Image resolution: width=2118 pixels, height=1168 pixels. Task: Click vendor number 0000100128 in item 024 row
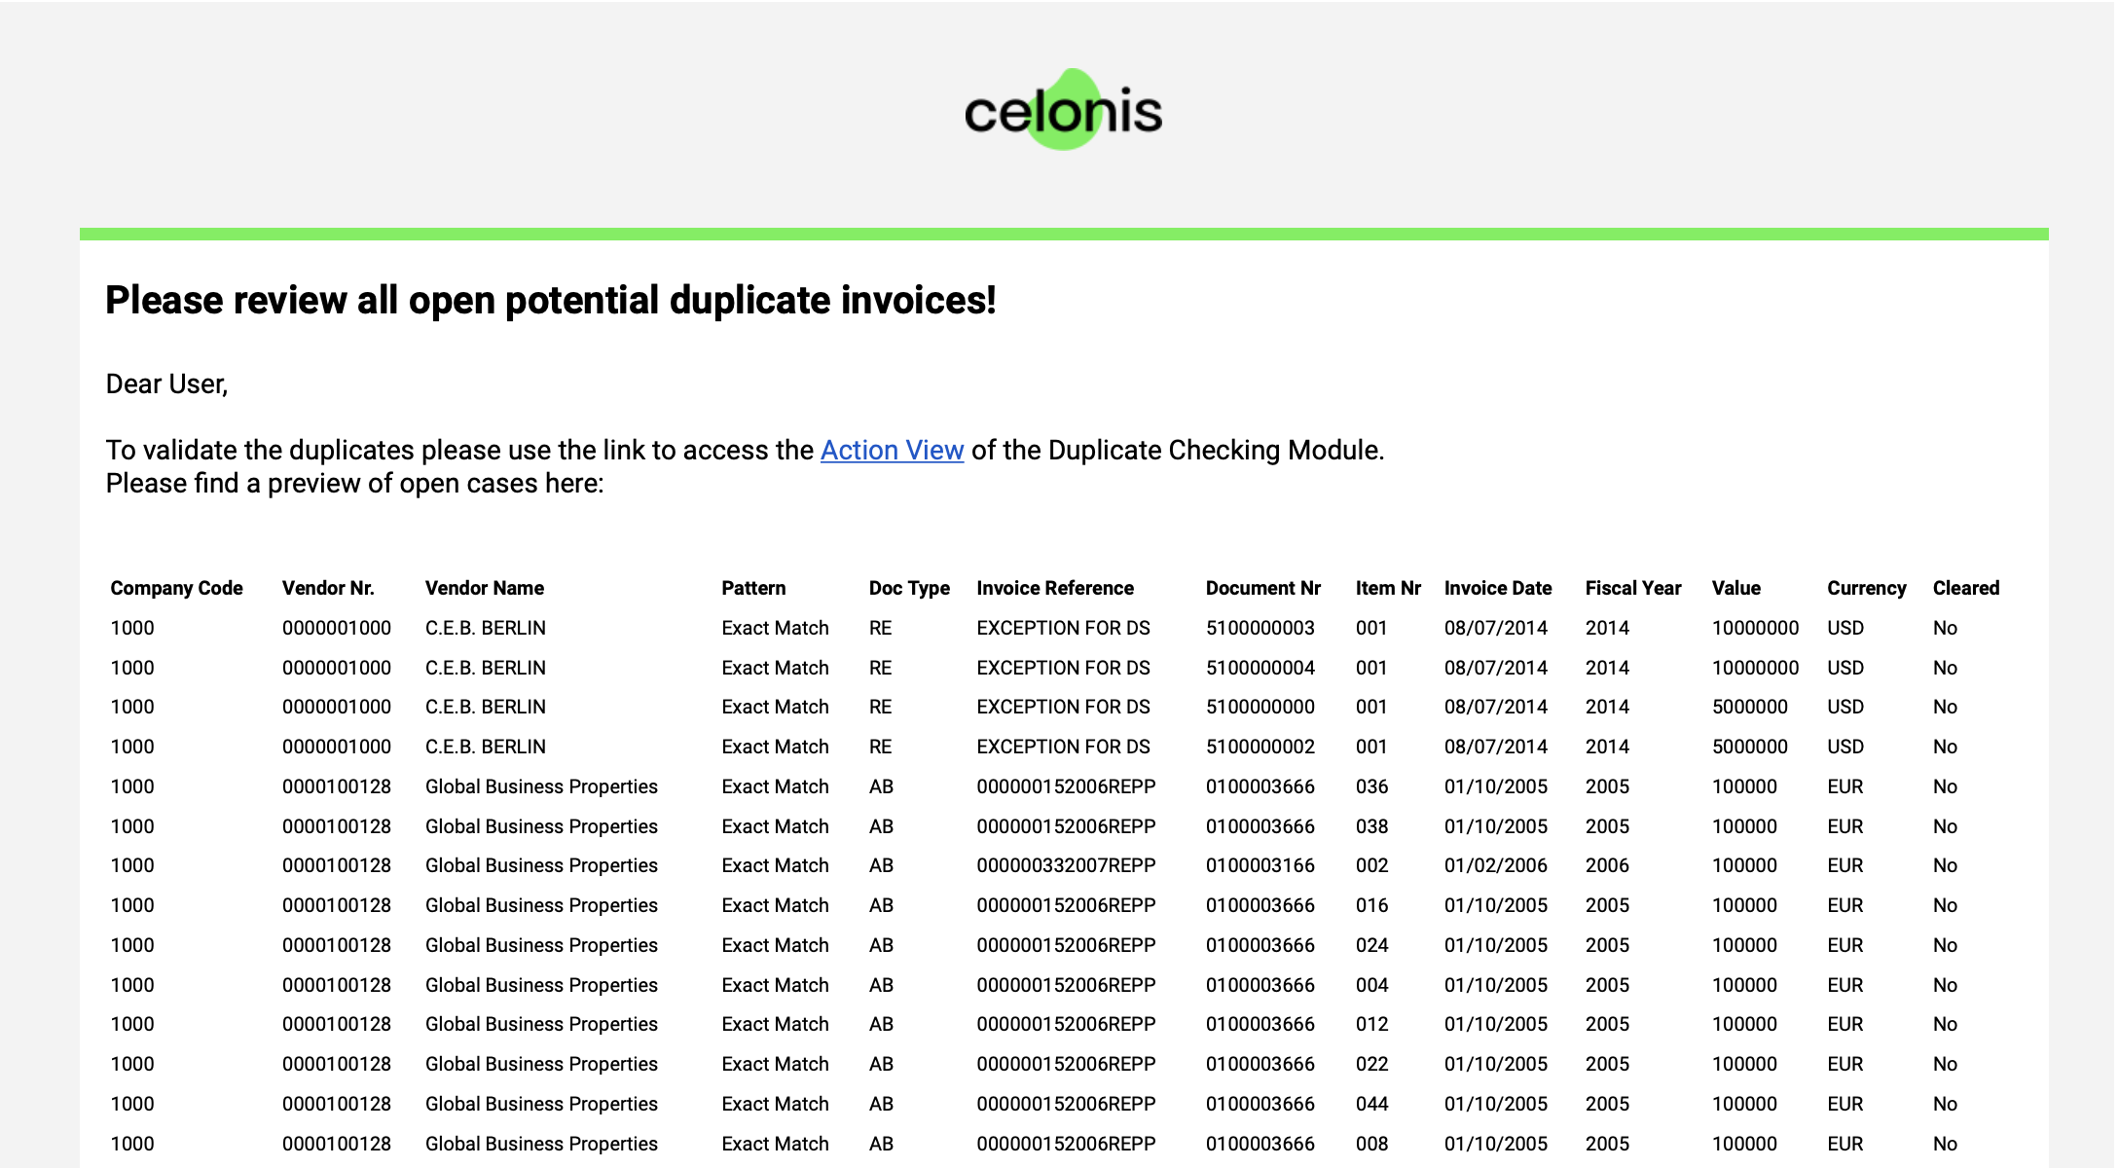tap(337, 945)
